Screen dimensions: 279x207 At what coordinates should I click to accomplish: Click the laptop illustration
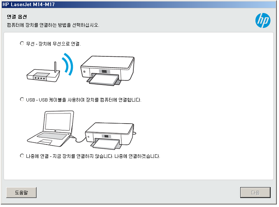point(50,129)
